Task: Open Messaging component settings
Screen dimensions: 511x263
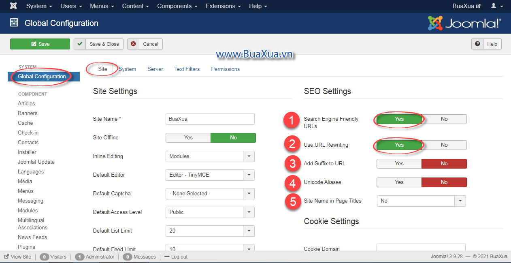Action: point(30,201)
